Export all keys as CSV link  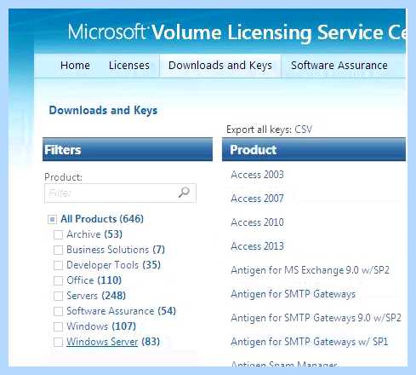304,130
